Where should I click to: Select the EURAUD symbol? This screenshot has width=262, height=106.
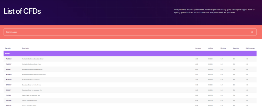click(x=9, y=100)
